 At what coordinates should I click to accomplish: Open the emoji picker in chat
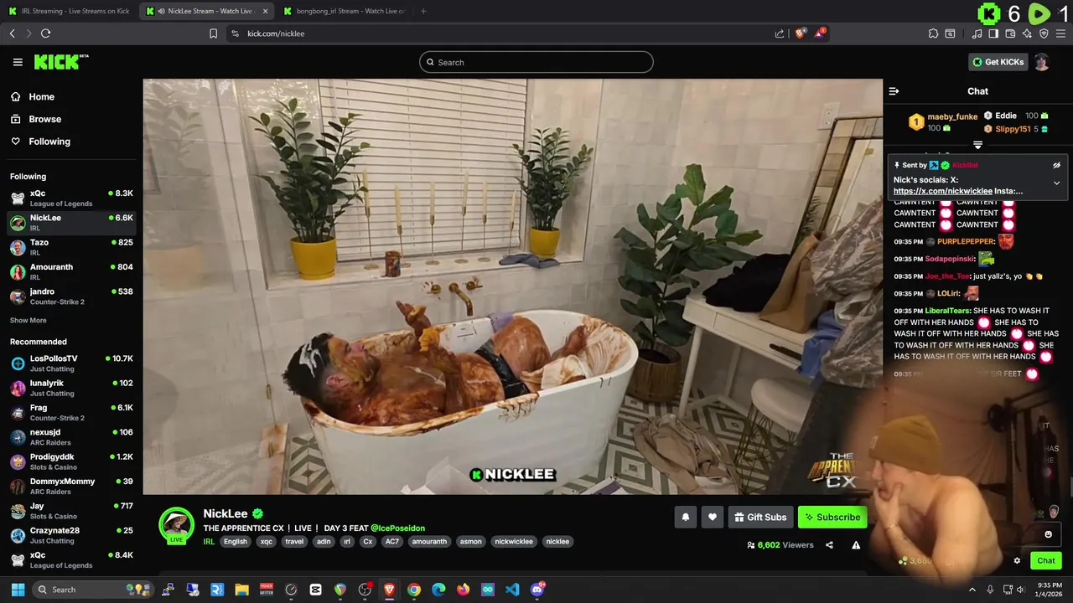[1048, 534]
